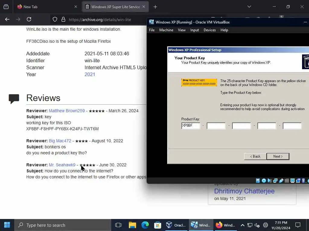309x231 pixels.
Task: Open the VirtualBox File menu
Action: 152,30
